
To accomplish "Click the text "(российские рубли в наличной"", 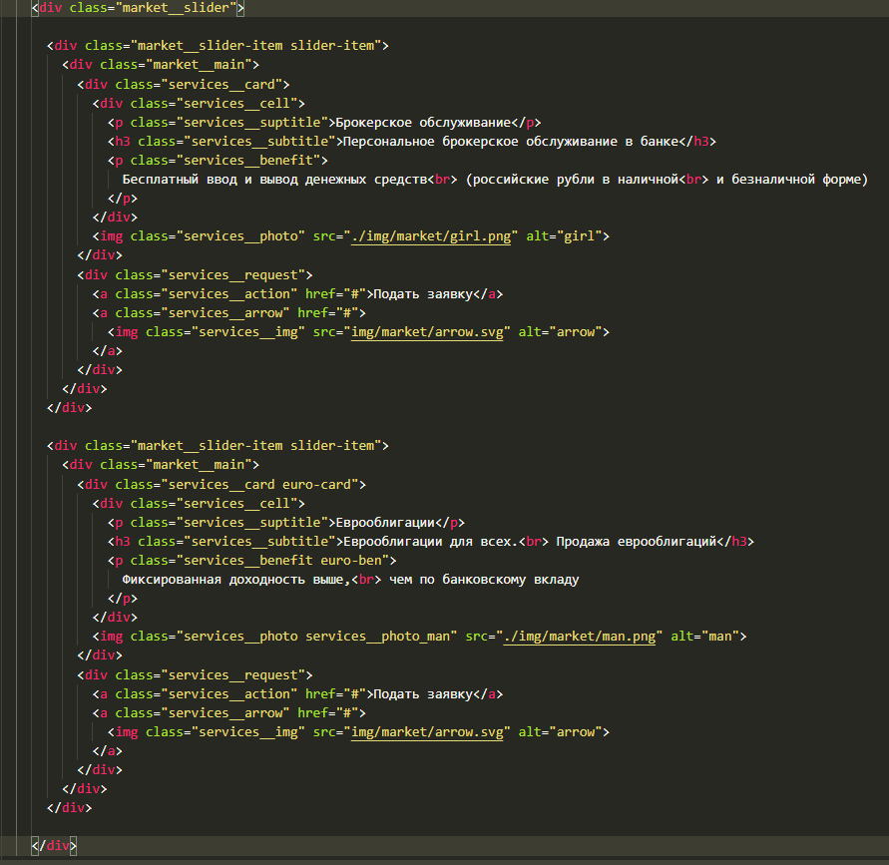I will 572,180.
